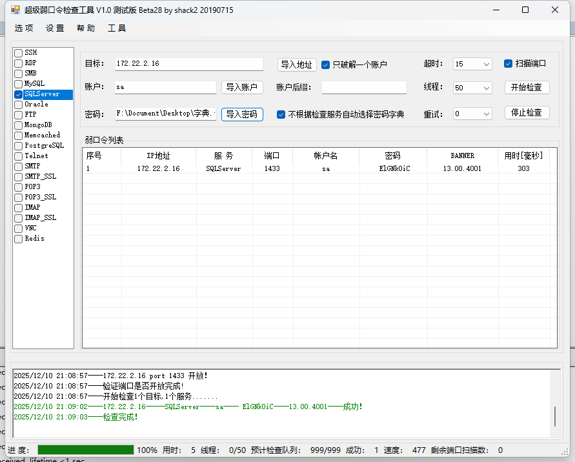The image size is (575, 462).
Task: Toggle the 扫描端口 checkbox
Action: click(x=508, y=63)
